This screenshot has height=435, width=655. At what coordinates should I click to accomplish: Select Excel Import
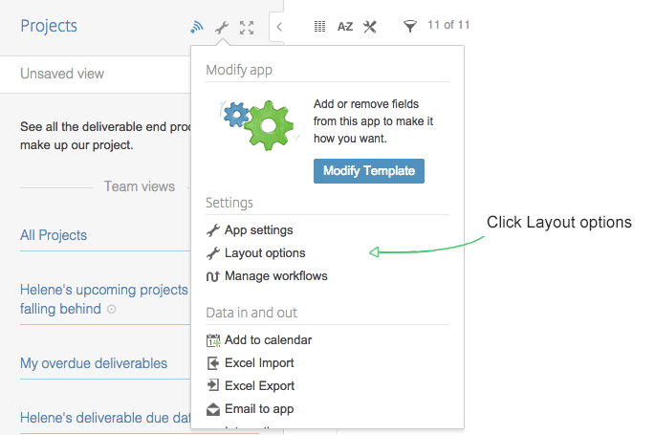tap(259, 362)
